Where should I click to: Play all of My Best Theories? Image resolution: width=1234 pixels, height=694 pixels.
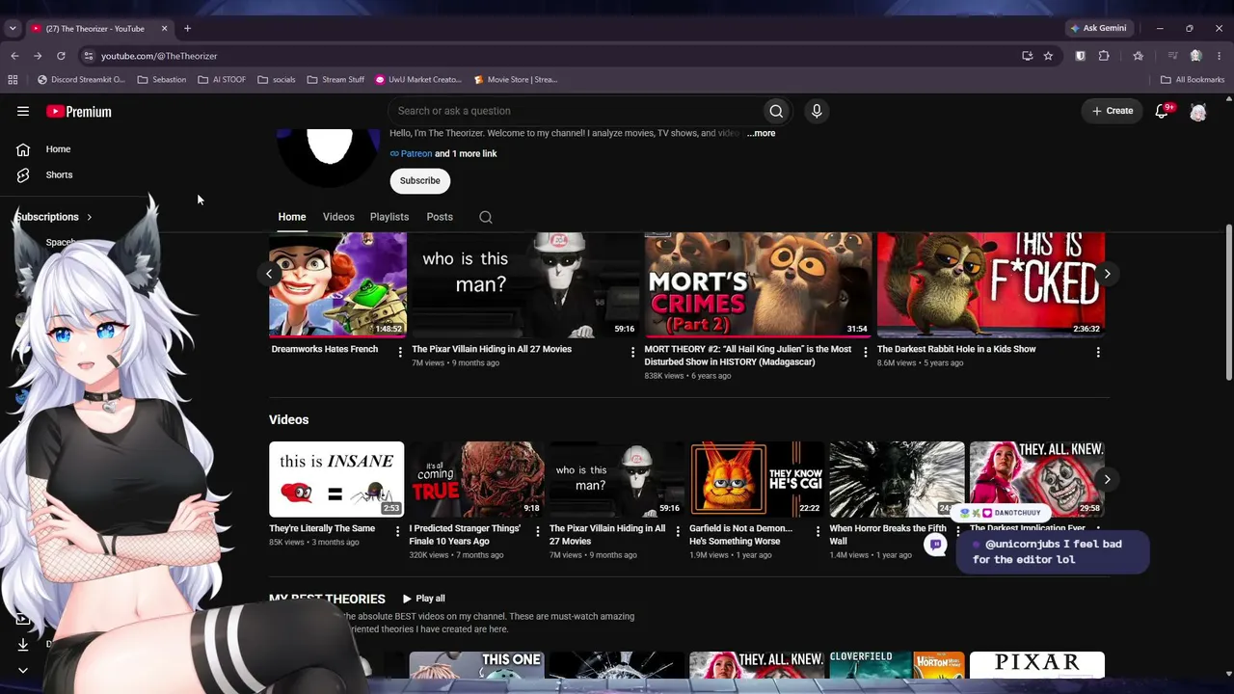pos(423,599)
